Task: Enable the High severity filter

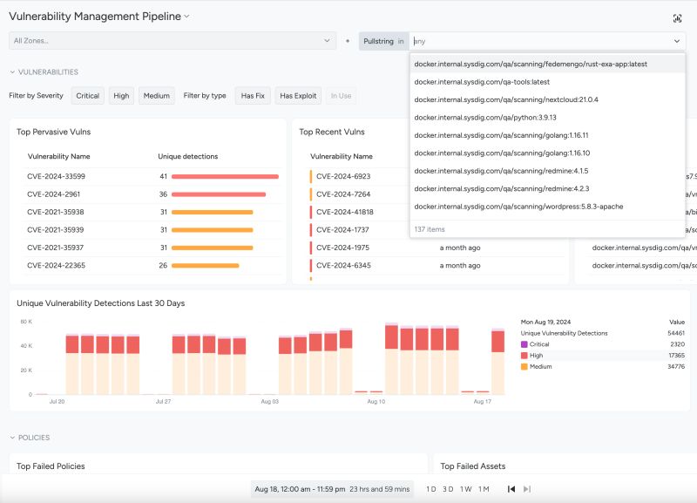Action: tap(121, 95)
